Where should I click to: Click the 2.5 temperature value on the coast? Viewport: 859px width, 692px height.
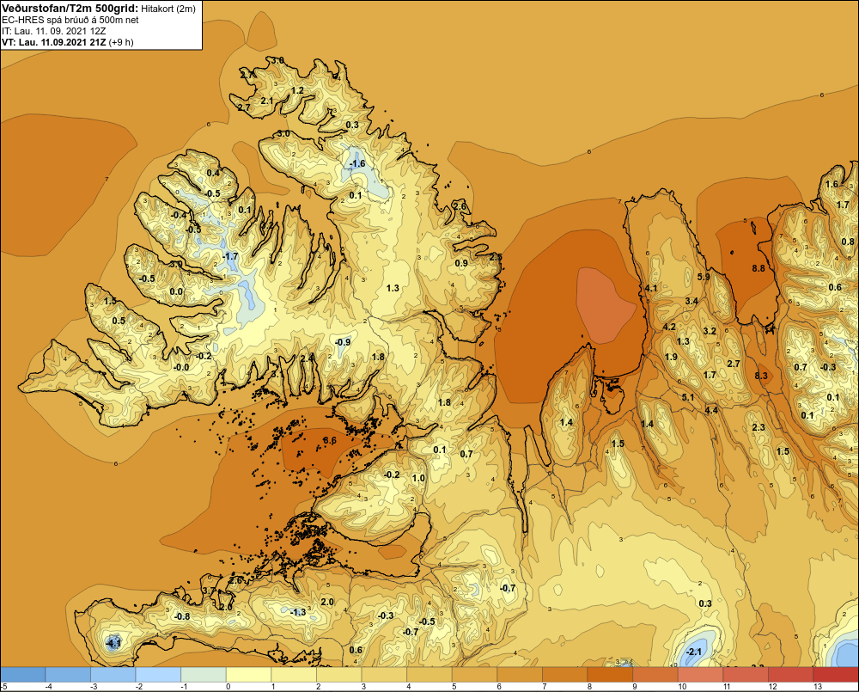[x=496, y=257]
